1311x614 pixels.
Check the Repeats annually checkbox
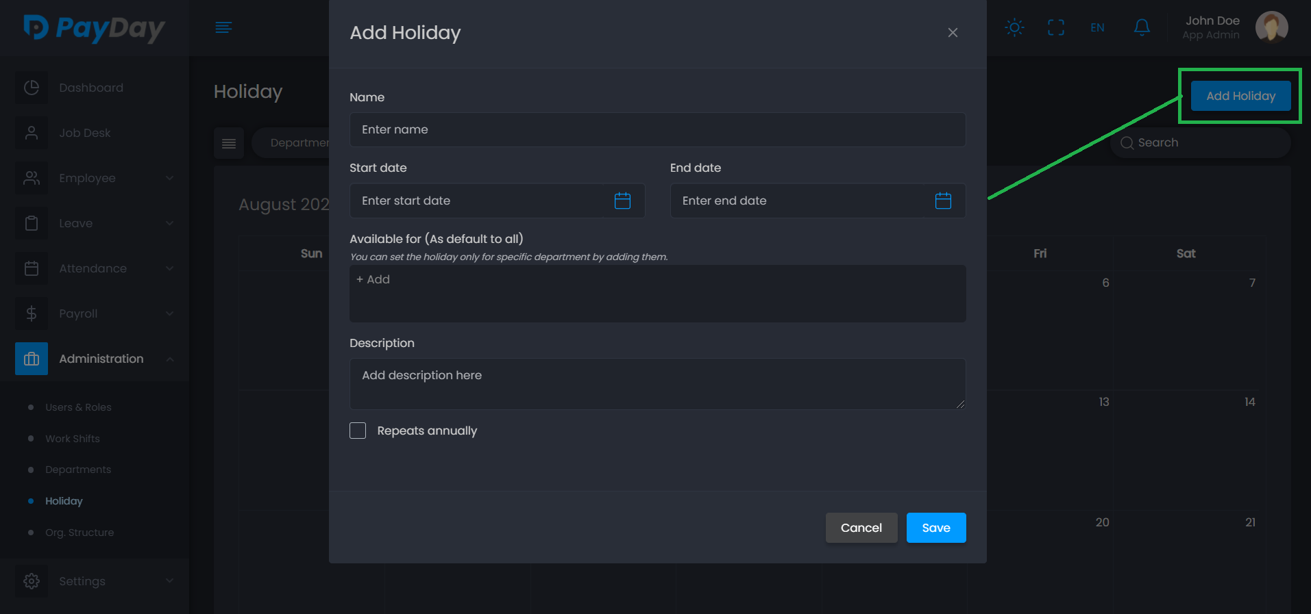click(358, 431)
